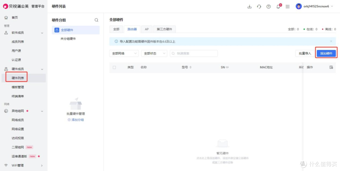Open customer support headset icon
This screenshot has width=340, height=171.
[x=259, y=7]
